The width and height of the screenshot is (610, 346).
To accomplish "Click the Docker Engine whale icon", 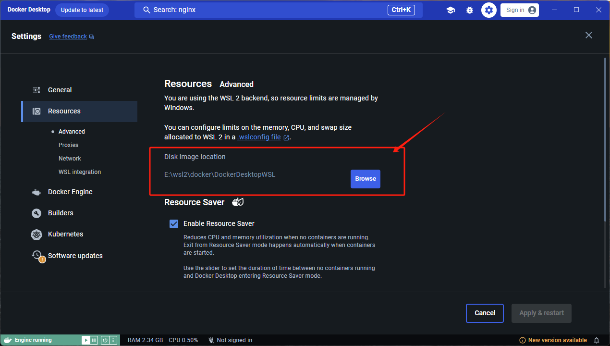I will click(37, 192).
